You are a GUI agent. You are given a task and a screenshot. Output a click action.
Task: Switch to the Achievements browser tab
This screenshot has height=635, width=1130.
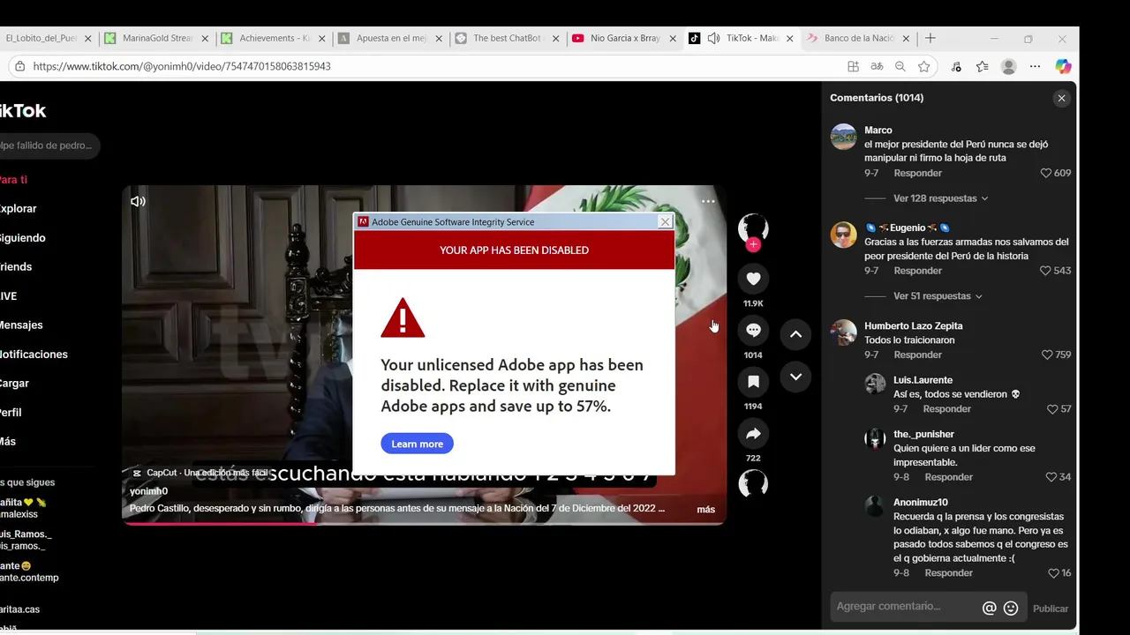(274, 38)
